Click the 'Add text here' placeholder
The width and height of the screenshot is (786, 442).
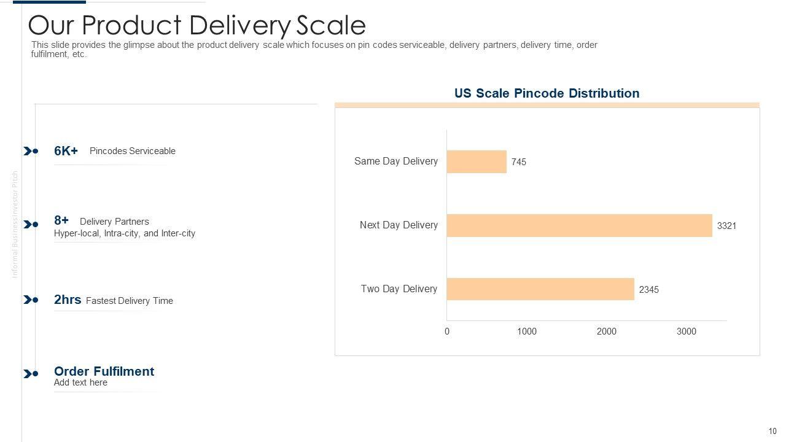[x=80, y=382]
